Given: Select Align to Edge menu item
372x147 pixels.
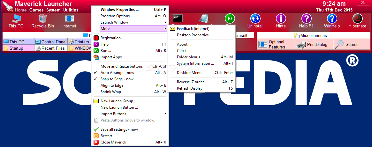Looking at the screenshot, I should [x=130, y=85].
